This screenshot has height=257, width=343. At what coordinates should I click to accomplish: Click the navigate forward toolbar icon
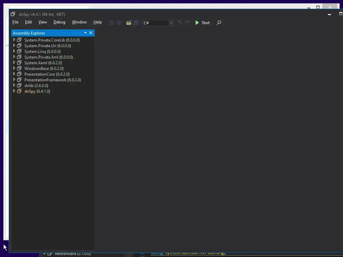pyautogui.click(x=119, y=23)
